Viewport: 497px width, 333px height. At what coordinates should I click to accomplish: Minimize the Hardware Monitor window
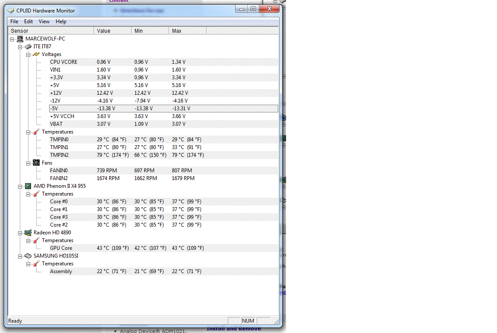coord(242,9)
